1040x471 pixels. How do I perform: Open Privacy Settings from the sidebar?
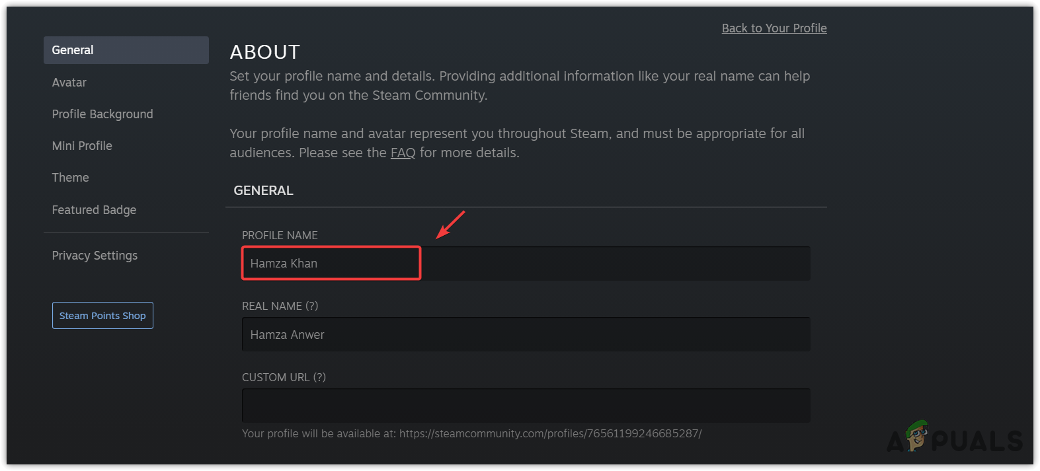[x=95, y=256]
